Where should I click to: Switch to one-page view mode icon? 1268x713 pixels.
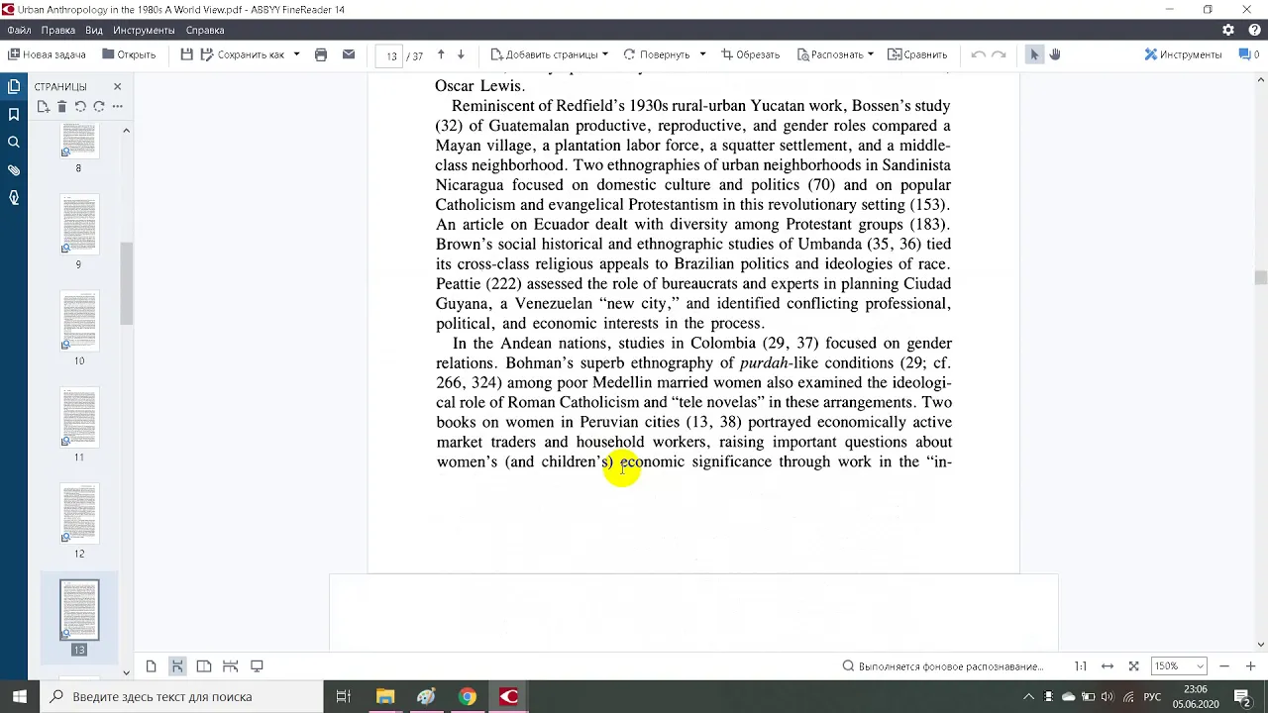[x=151, y=666]
